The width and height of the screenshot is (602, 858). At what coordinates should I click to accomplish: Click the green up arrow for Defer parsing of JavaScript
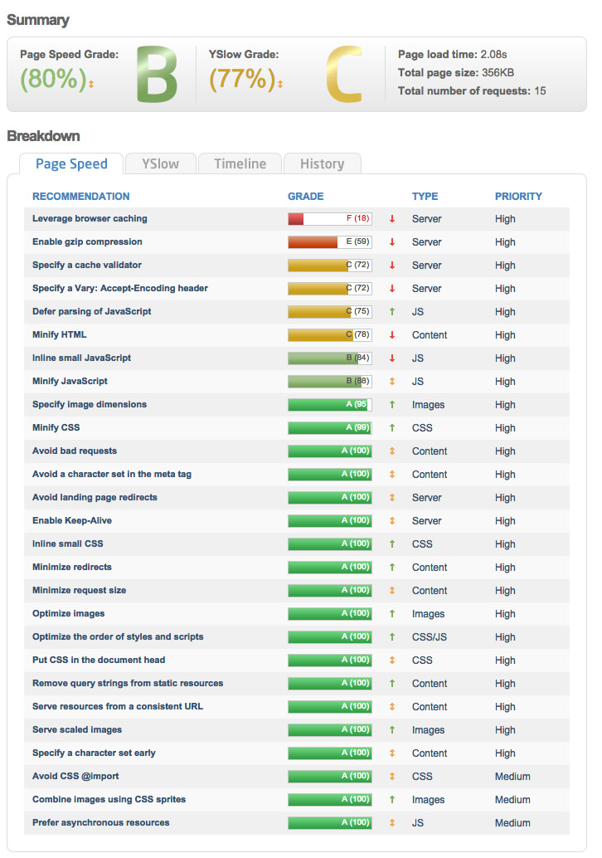pos(392,312)
